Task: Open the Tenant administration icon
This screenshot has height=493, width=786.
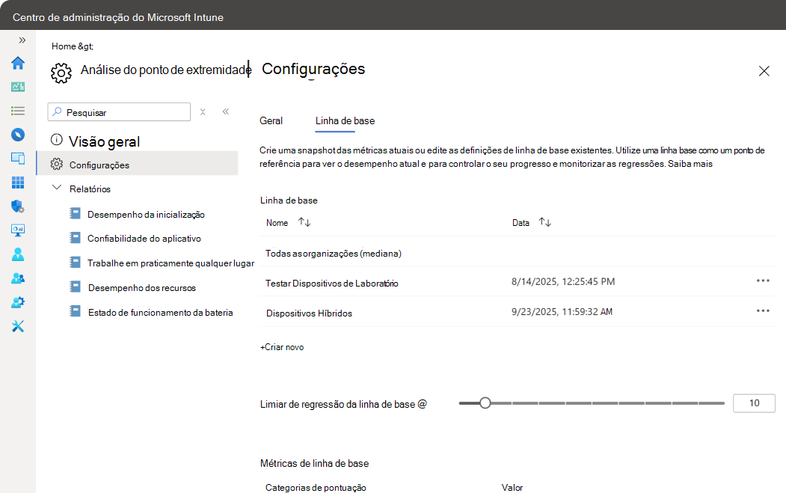Action: click(x=17, y=302)
